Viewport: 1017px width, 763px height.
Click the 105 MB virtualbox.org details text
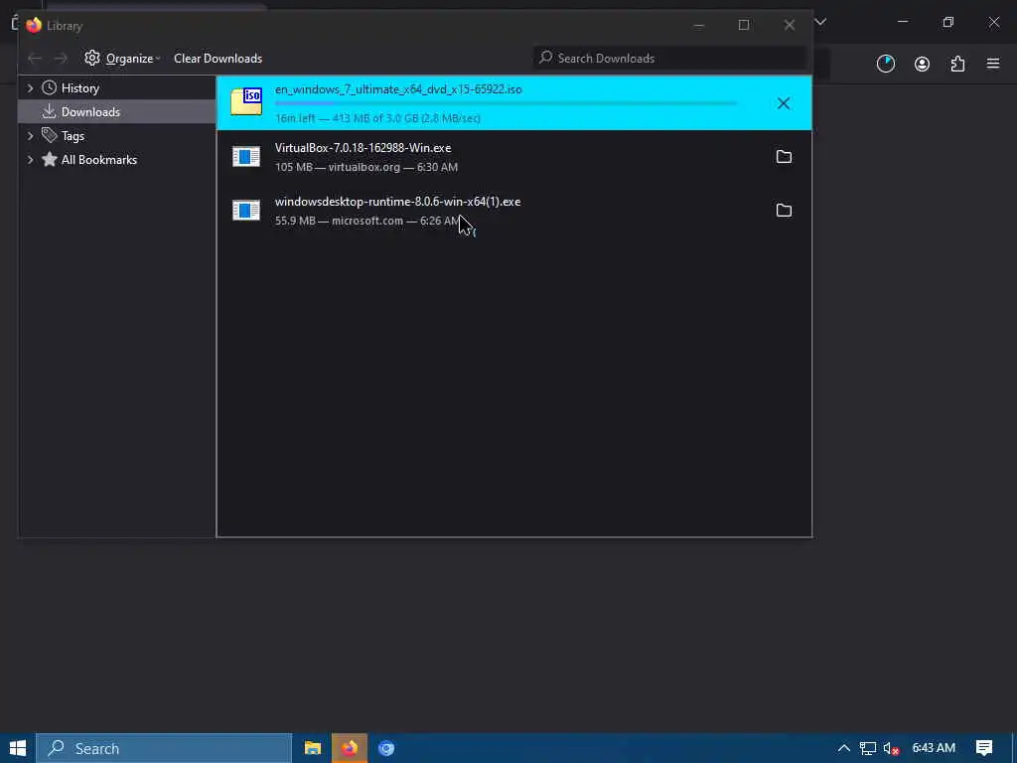366,167
